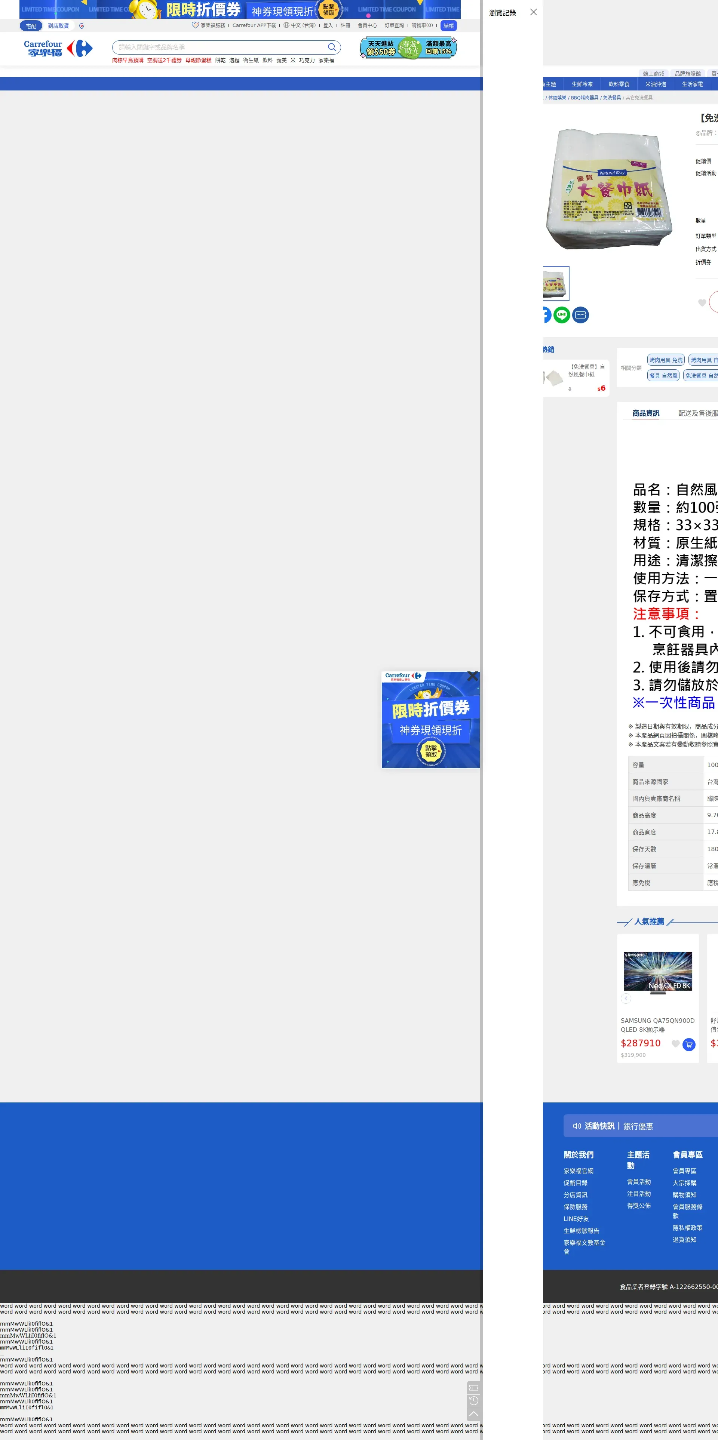Favorite the Samsung QLED TV heart
The image size is (718, 1440).
[x=675, y=1044]
